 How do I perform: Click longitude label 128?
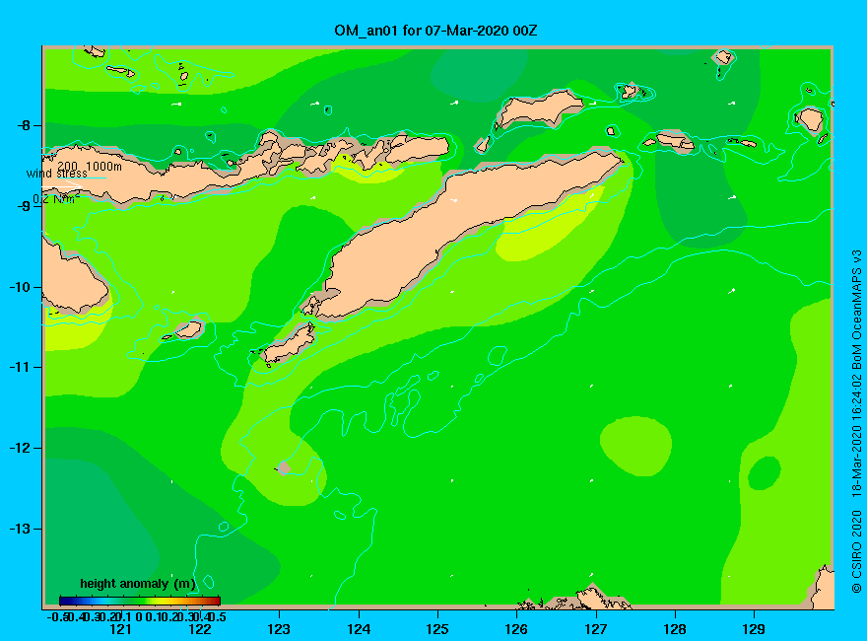pos(675,629)
